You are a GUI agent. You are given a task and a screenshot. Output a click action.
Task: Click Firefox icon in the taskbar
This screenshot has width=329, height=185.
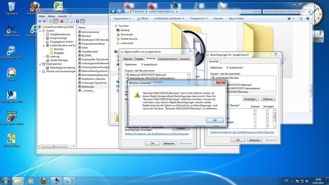coord(44,180)
